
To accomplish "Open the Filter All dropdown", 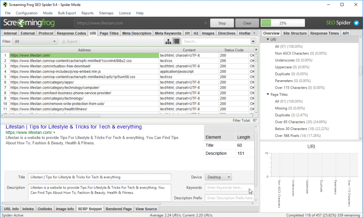I will 35,42.
